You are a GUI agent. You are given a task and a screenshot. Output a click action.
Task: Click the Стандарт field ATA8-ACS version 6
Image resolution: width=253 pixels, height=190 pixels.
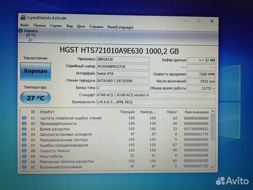click(156, 95)
